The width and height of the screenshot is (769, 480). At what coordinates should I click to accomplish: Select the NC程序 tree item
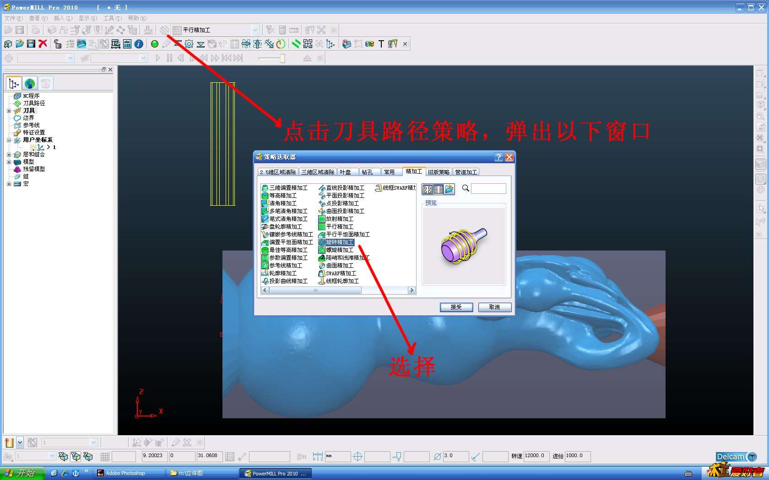pos(31,96)
